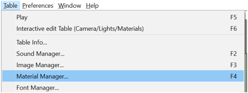Click the F4 shortcut beside Material Manager
This screenshot has width=248, height=93.
[233, 76]
